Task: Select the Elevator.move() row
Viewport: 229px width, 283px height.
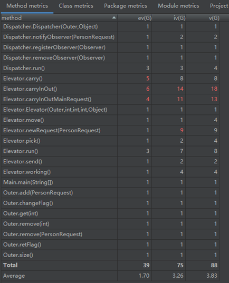Action: pyautogui.click(x=110, y=120)
